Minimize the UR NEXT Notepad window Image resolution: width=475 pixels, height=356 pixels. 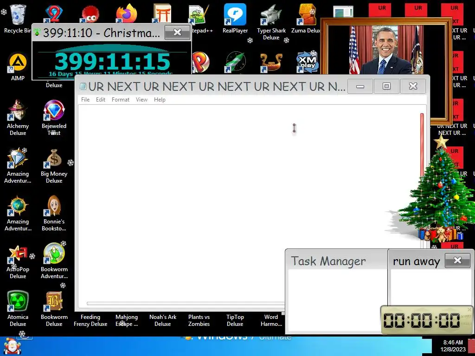360,86
